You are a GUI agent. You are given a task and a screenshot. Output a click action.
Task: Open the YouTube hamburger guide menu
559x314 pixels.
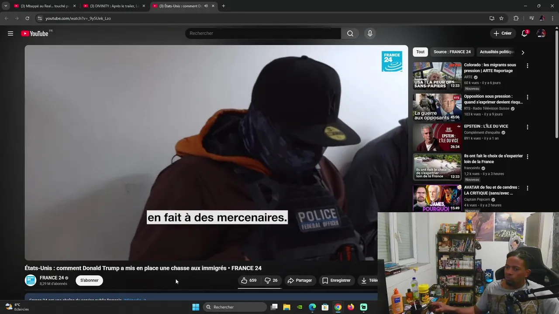click(10, 34)
